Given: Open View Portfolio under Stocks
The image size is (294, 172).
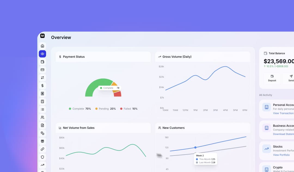Looking at the screenshot, I should (281, 155).
